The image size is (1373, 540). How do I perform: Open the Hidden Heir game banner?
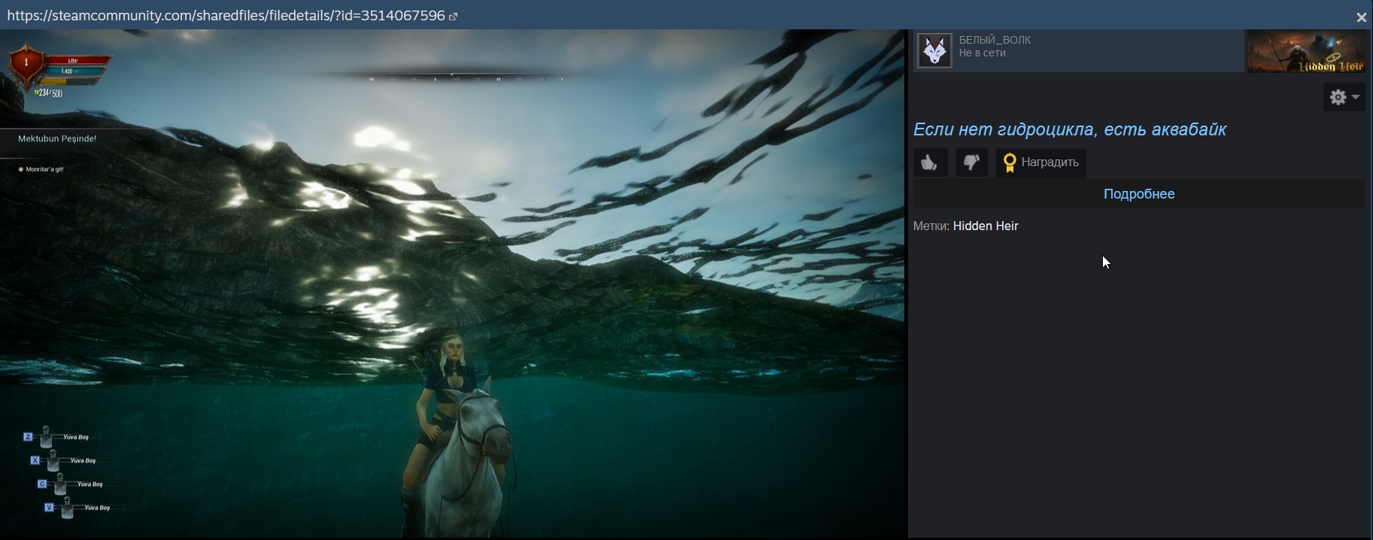1306,51
